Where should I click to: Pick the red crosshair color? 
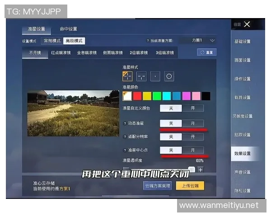click(137, 96)
